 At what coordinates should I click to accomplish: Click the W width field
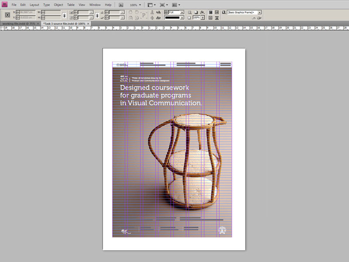point(53,12)
